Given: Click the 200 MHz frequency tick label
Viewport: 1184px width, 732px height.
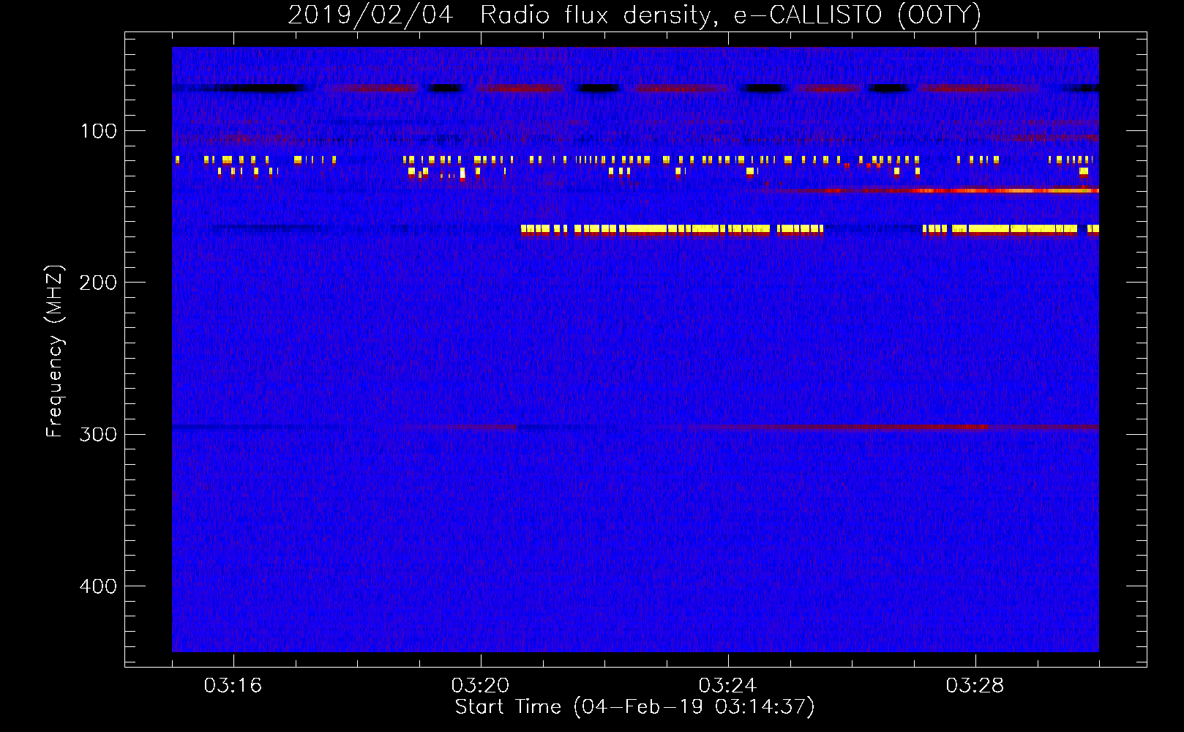Looking at the screenshot, I should pyautogui.click(x=97, y=283).
